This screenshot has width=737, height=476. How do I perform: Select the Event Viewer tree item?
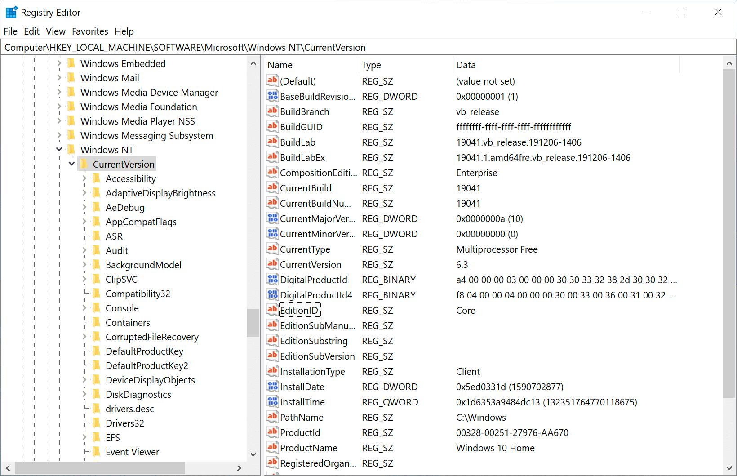coord(132,452)
